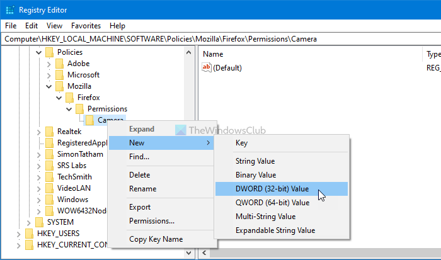Image resolution: width=441 pixels, height=260 pixels.
Task: Select Export in the context menu
Action: pos(161,207)
